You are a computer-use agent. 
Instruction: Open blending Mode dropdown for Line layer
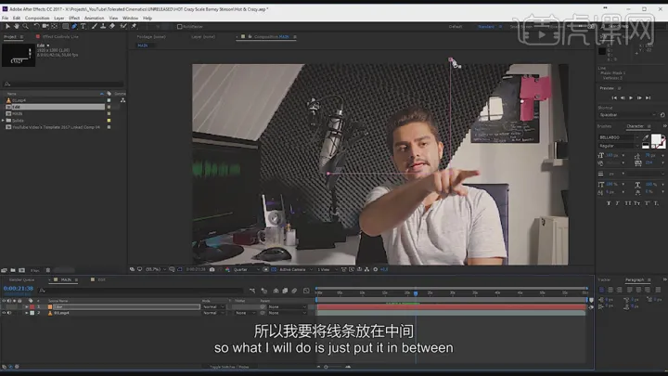tap(213, 307)
